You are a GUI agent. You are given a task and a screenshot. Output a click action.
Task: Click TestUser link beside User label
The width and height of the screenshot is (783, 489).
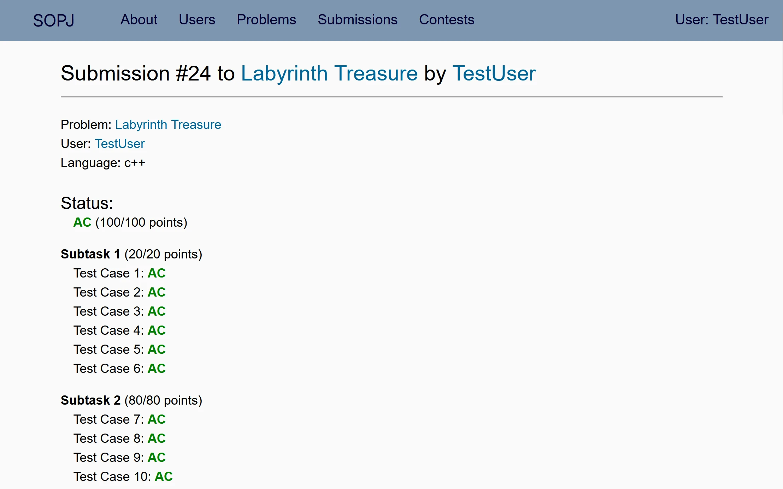(x=119, y=144)
